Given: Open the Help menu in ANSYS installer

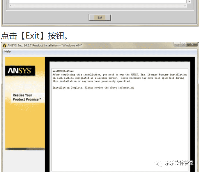Looking at the screenshot, I should click(8, 52).
